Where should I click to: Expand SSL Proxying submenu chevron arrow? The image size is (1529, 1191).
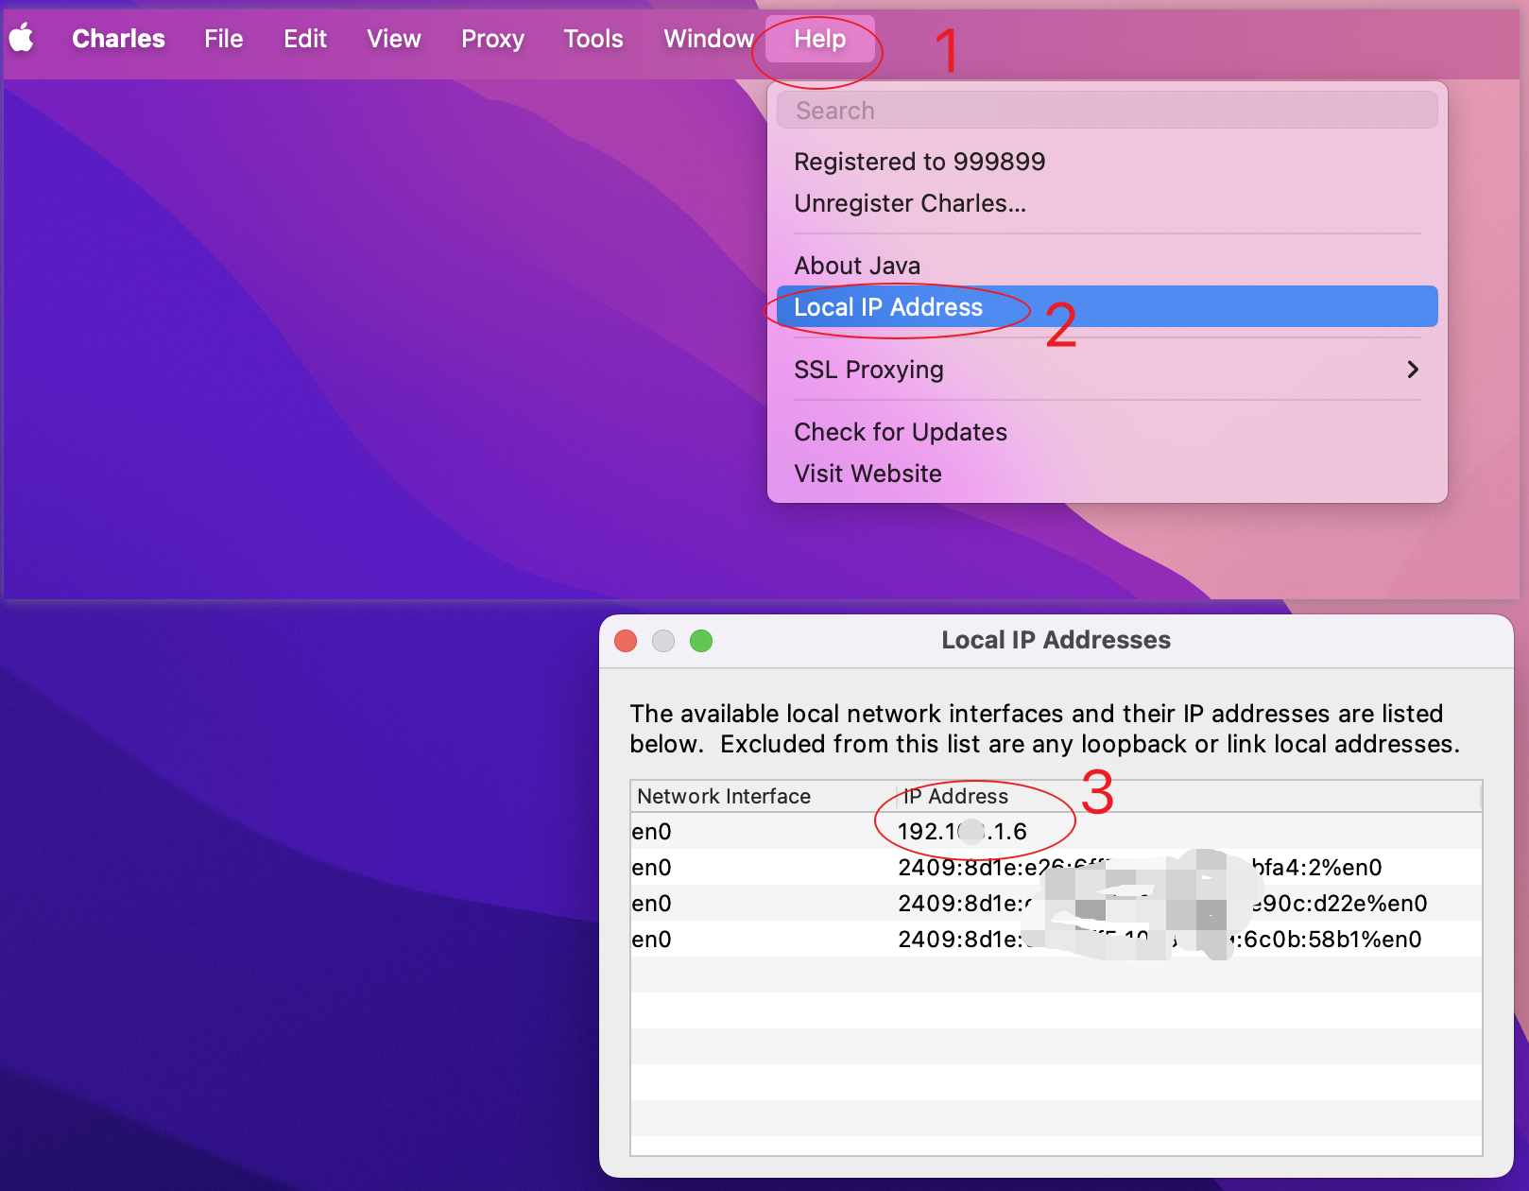(x=1413, y=370)
